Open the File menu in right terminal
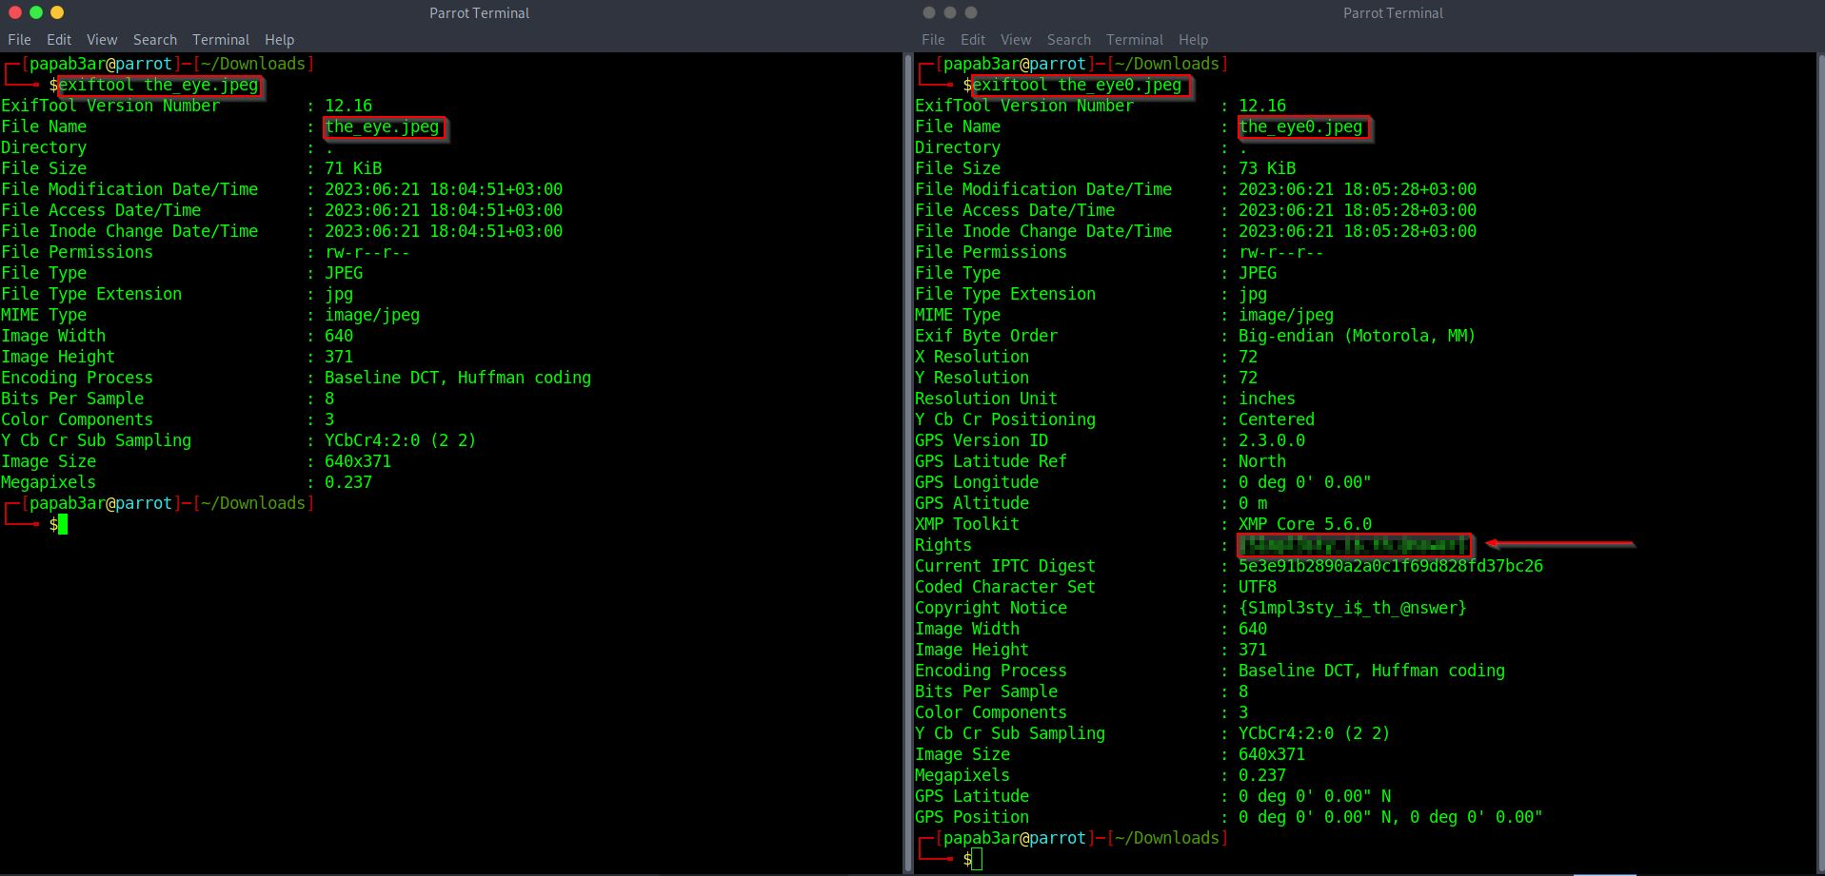The width and height of the screenshot is (1825, 876). (x=933, y=40)
